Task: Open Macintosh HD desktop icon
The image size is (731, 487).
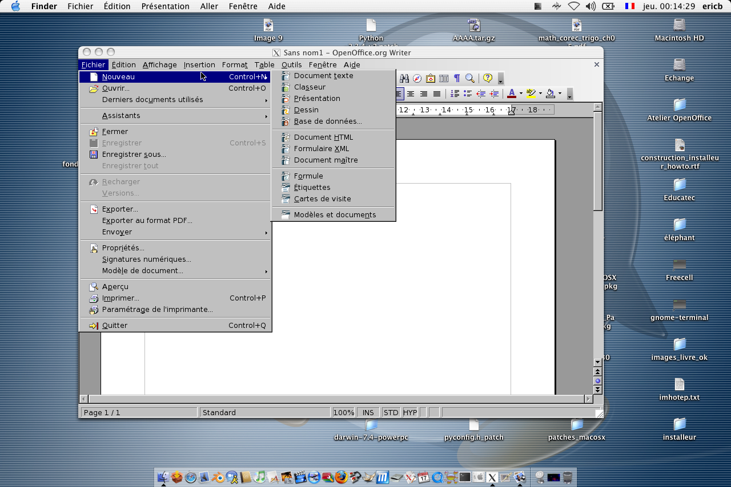Action: 679,30
